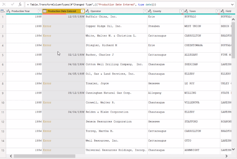Confirm the formula with the checkmark icon
Screen dimensions: 237x159
(x=12, y=4)
